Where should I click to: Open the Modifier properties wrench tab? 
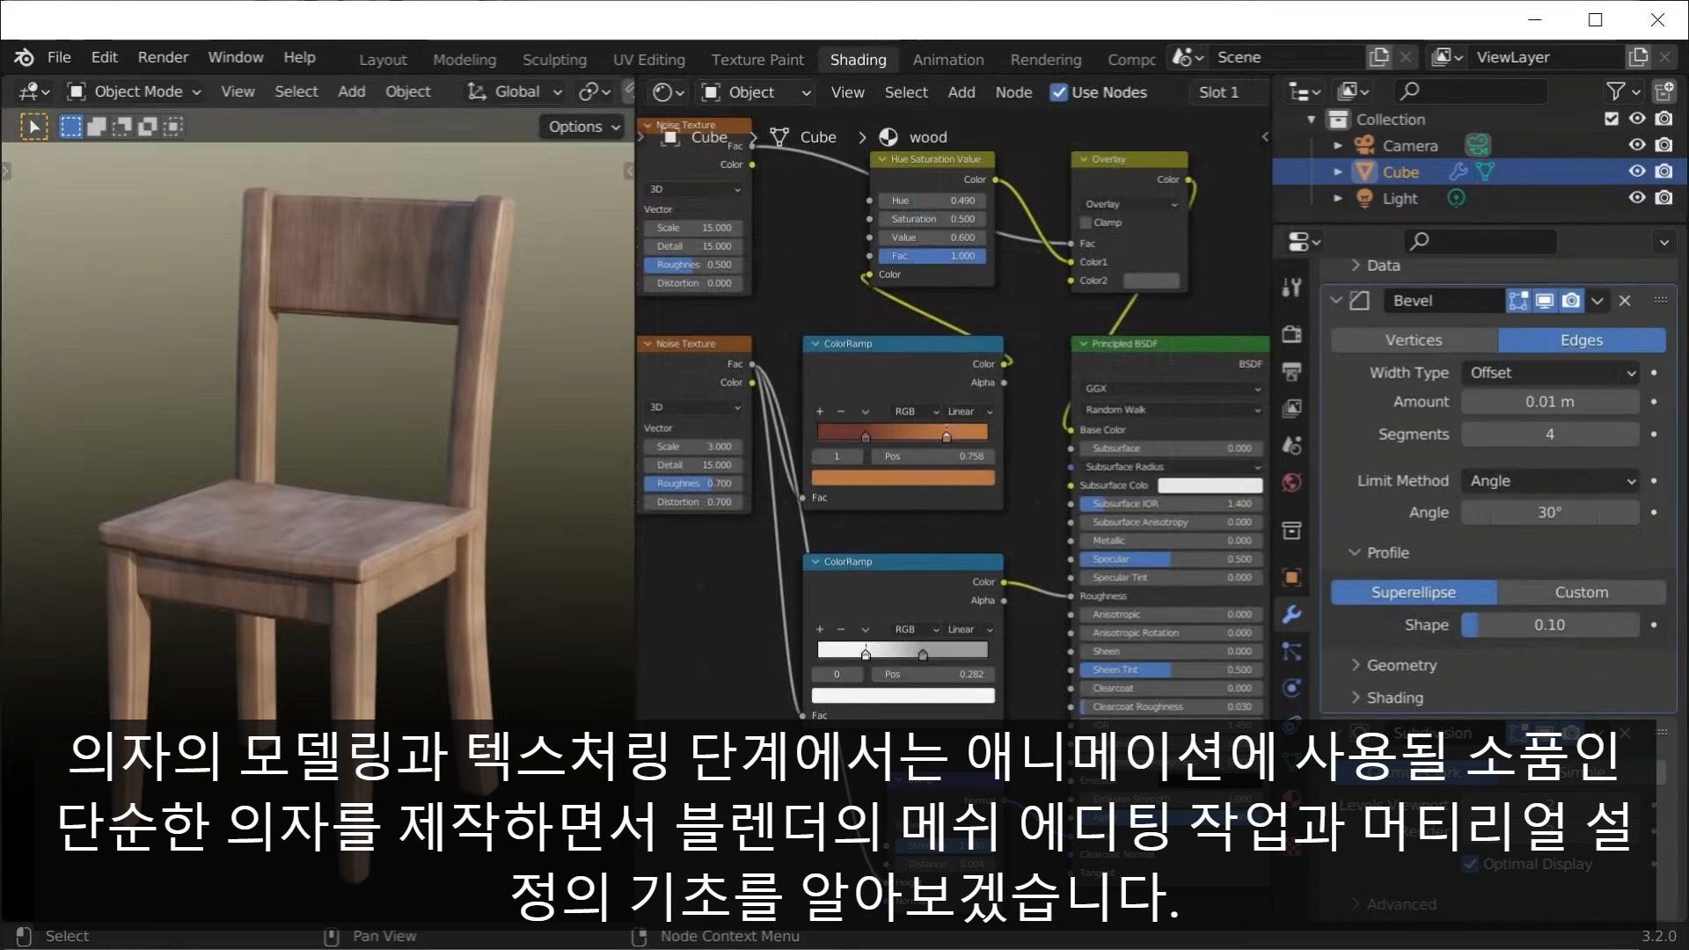click(x=1291, y=615)
